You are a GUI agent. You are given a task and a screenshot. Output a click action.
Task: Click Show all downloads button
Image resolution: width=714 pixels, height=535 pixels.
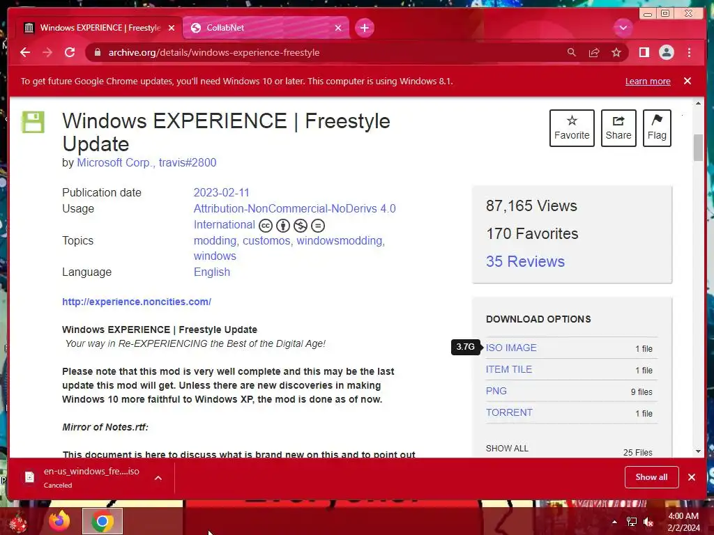pyautogui.click(x=651, y=477)
